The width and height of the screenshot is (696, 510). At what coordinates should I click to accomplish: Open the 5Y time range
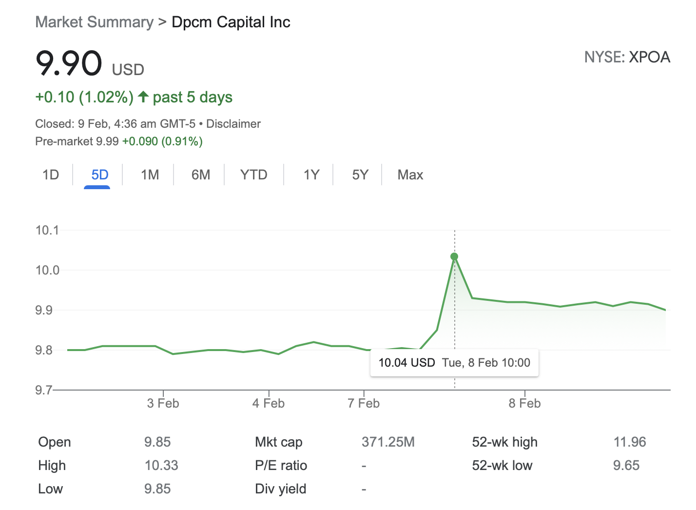(360, 175)
